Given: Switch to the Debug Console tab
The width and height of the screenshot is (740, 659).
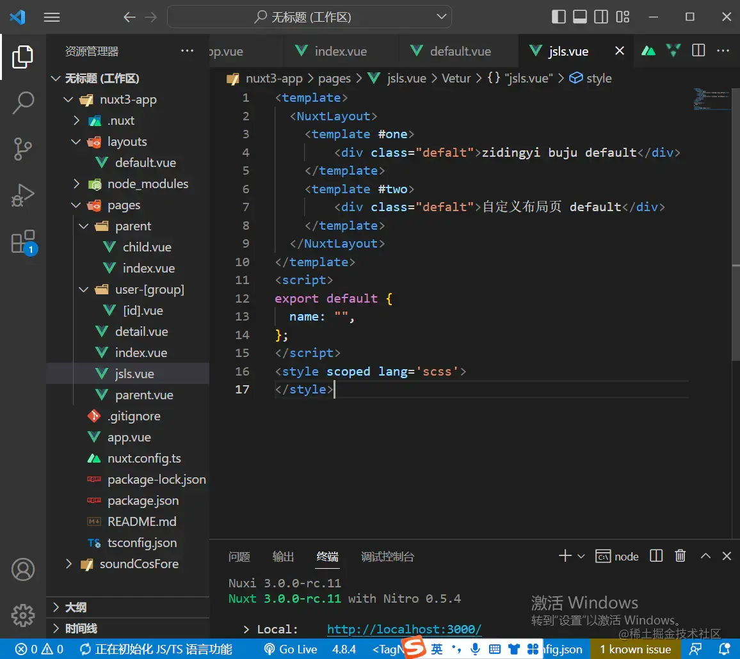Looking at the screenshot, I should pos(387,557).
